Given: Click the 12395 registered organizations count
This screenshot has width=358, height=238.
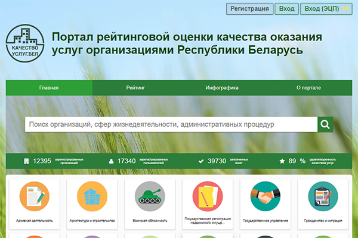Looking at the screenshot, I should pos(42,161).
